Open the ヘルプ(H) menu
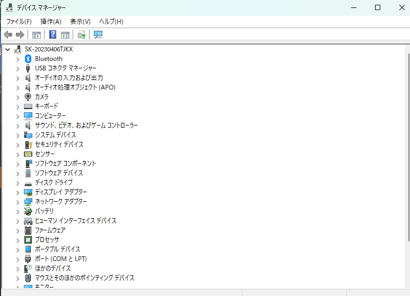Viewport: 410px width, 296px height. point(111,21)
